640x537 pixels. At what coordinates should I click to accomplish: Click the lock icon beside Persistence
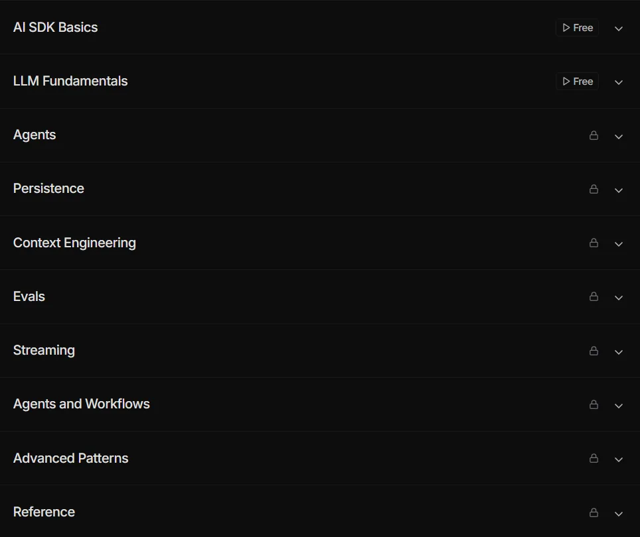coord(594,189)
